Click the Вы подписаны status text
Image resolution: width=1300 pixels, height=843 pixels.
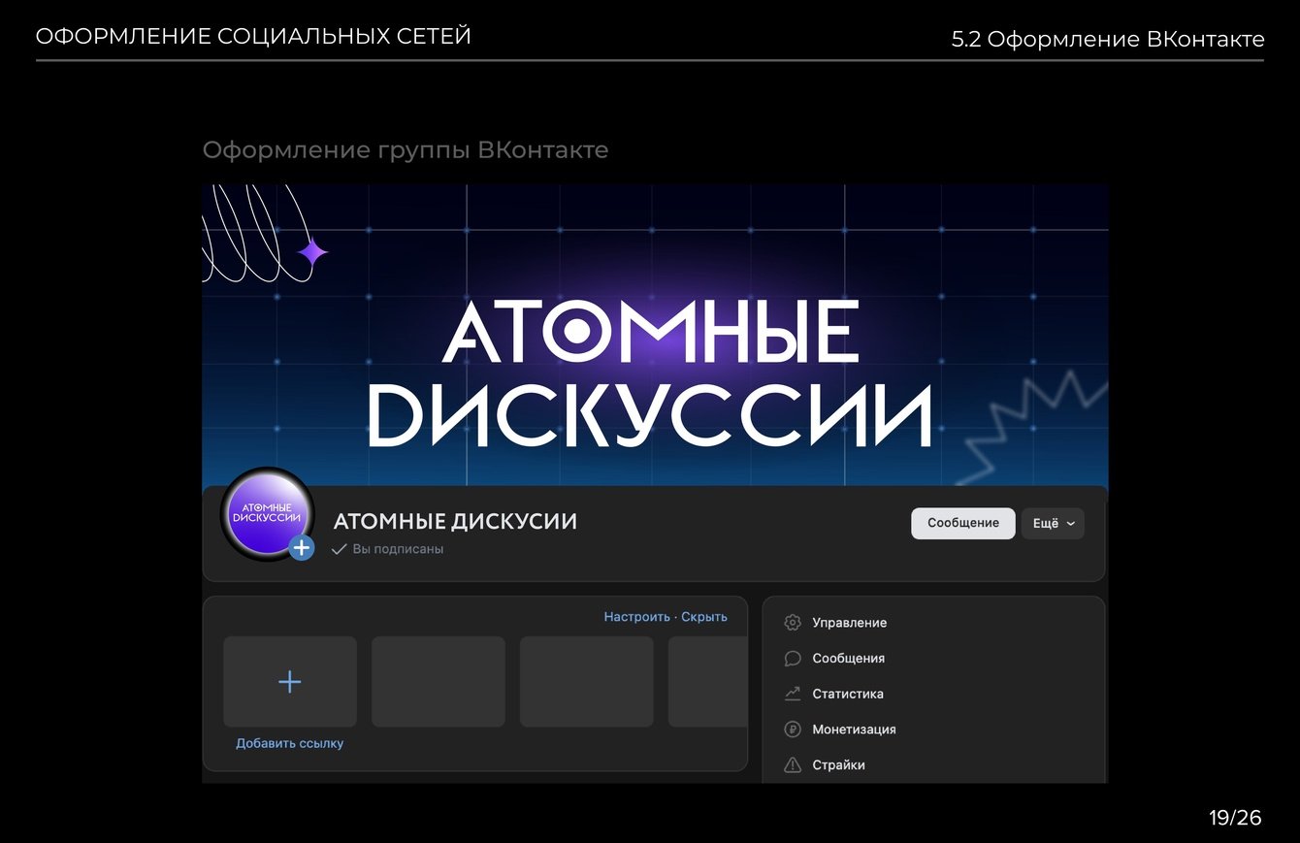click(398, 549)
